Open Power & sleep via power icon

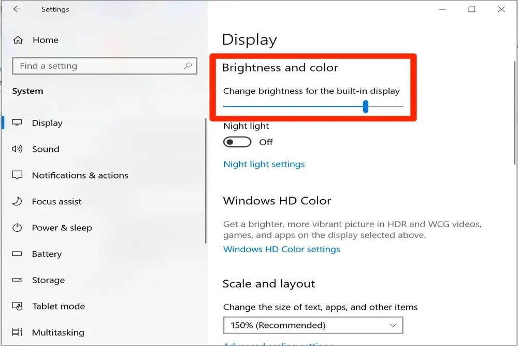pos(17,228)
